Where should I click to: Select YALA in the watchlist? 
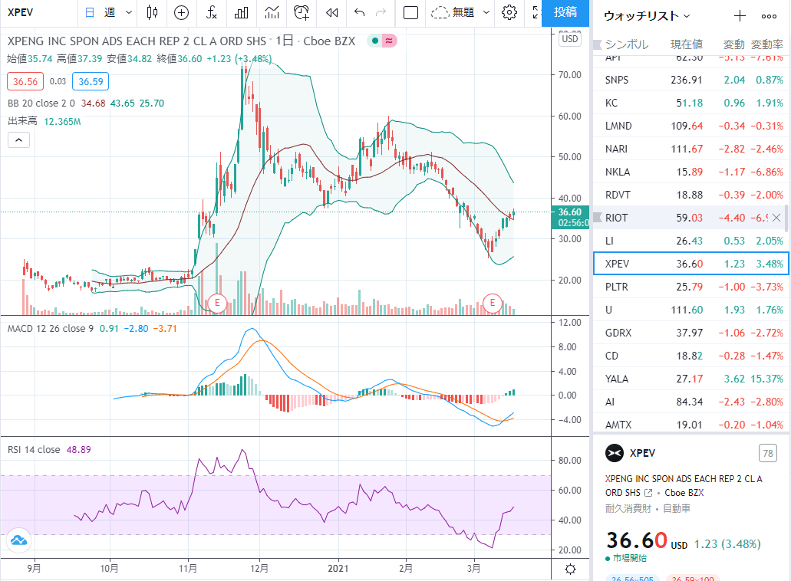(x=690, y=379)
